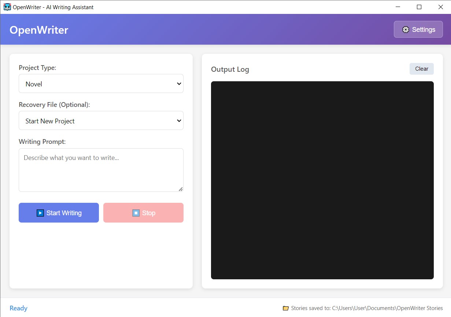This screenshot has width=451, height=317.
Task: Expand the Project Type dropdown
Action: pyautogui.click(x=101, y=83)
